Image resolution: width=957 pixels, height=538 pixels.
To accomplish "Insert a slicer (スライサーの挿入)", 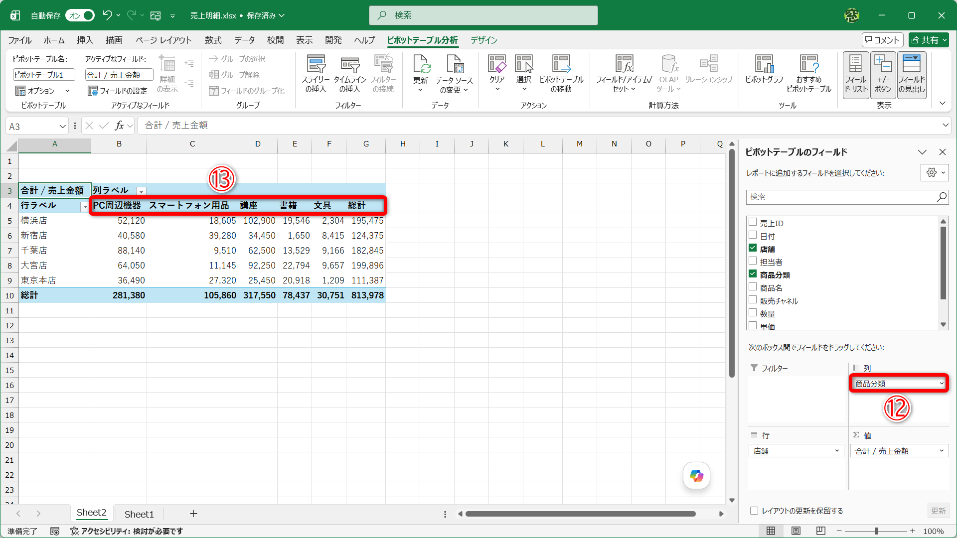I will 316,74.
